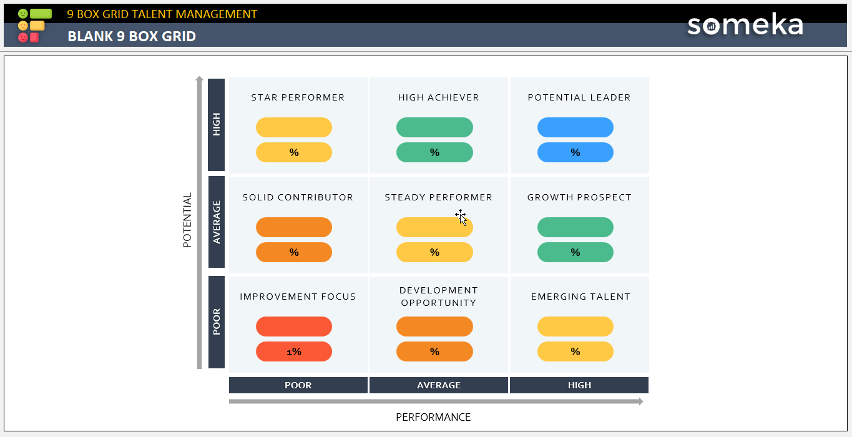Select the Growth Prospect percentage pill
Viewport: 852px width, 437px height.
point(575,252)
